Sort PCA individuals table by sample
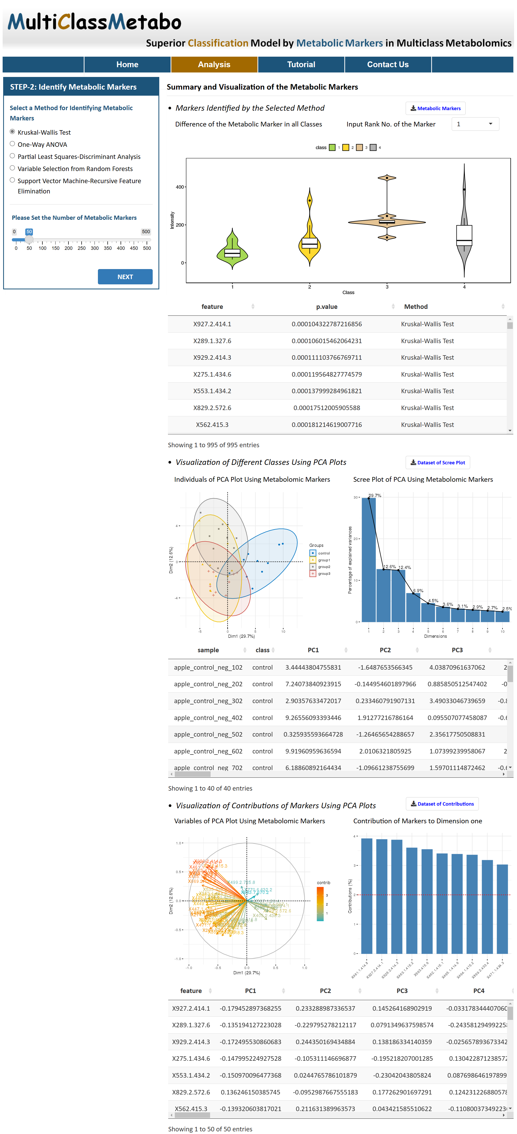This screenshot has width=517, height=1134. pos(208,650)
